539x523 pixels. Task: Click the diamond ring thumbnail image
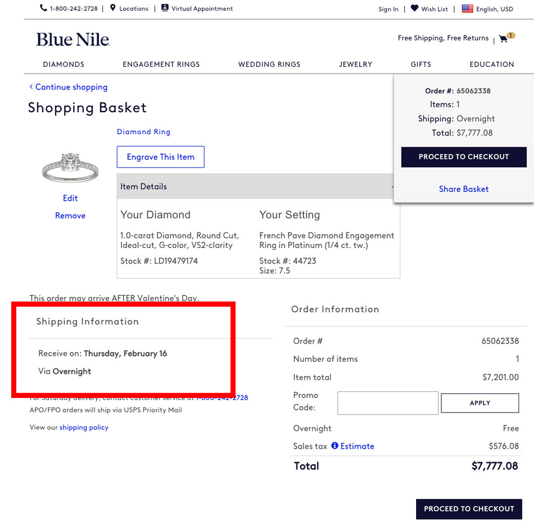pyautogui.click(x=70, y=167)
